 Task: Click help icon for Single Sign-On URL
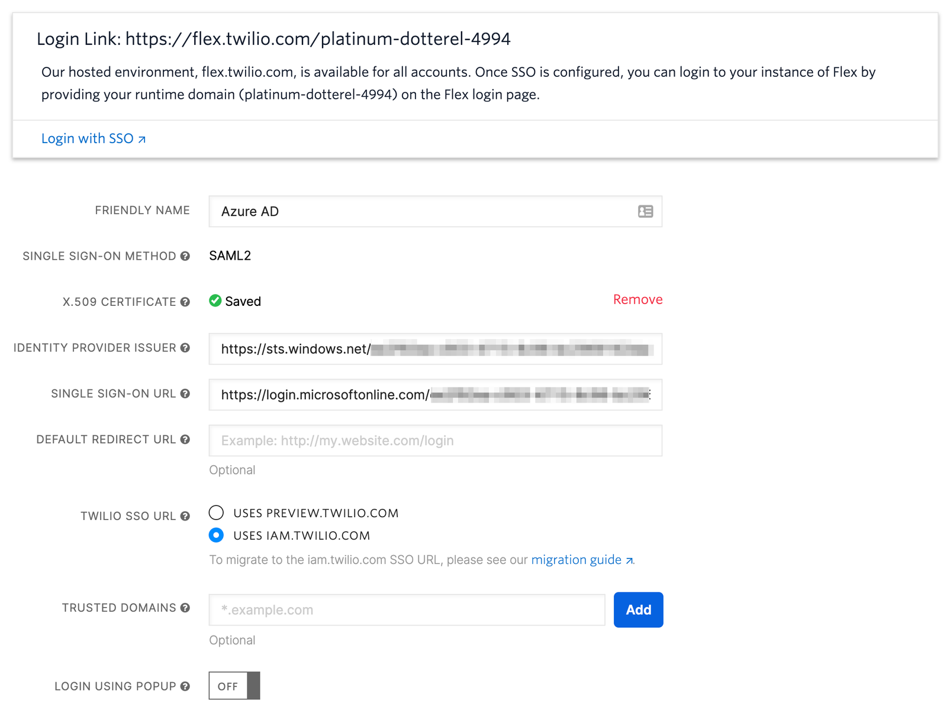point(185,393)
